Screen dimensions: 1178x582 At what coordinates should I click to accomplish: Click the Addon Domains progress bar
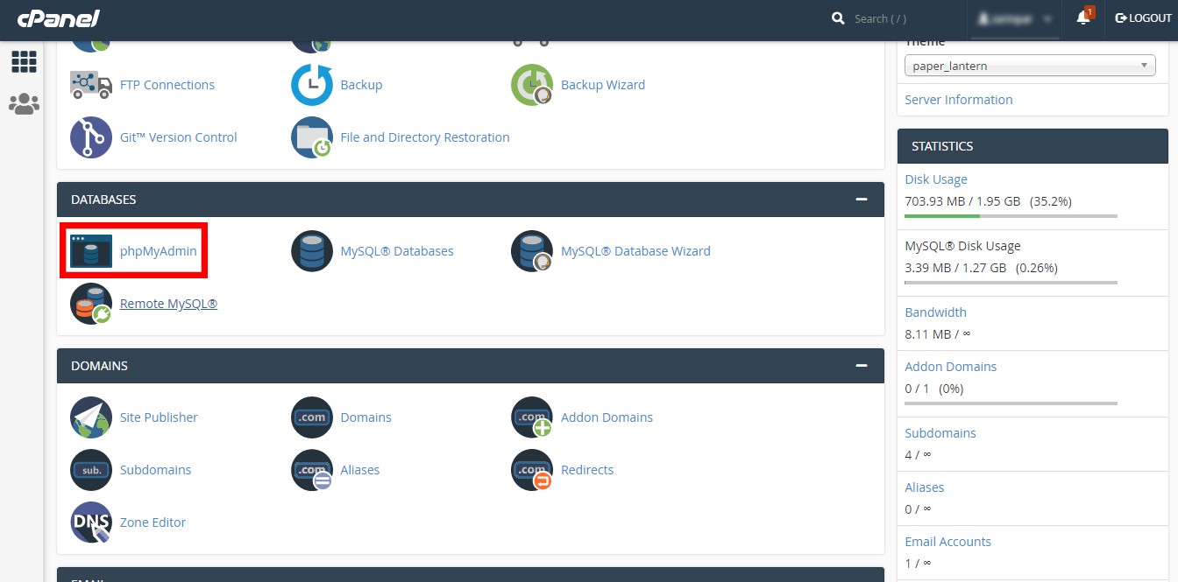(1011, 403)
